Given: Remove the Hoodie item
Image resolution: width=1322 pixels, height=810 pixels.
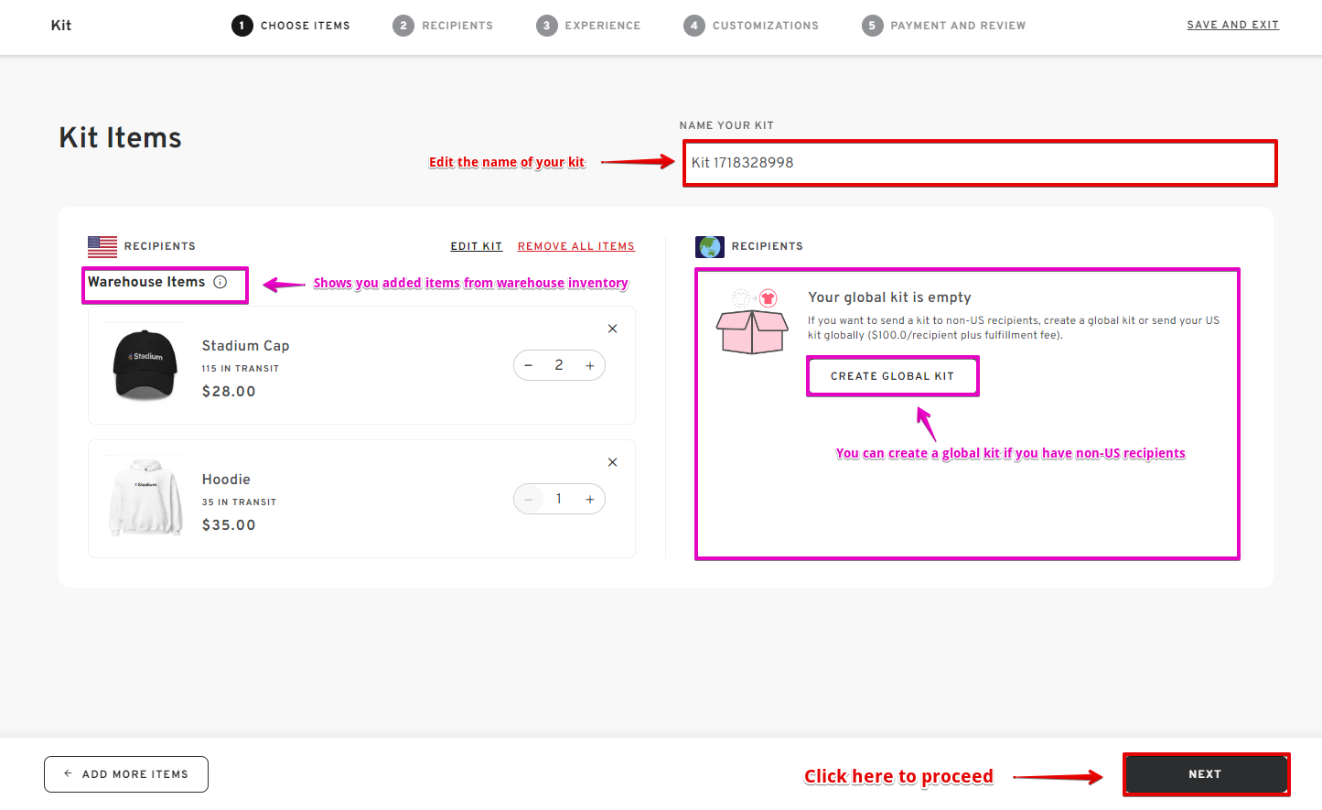Looking at the screenshot, I should [x=612, y=461].
